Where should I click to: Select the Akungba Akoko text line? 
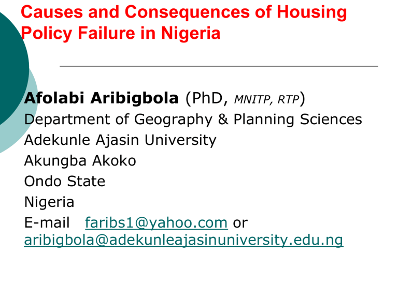coord(80,161)
